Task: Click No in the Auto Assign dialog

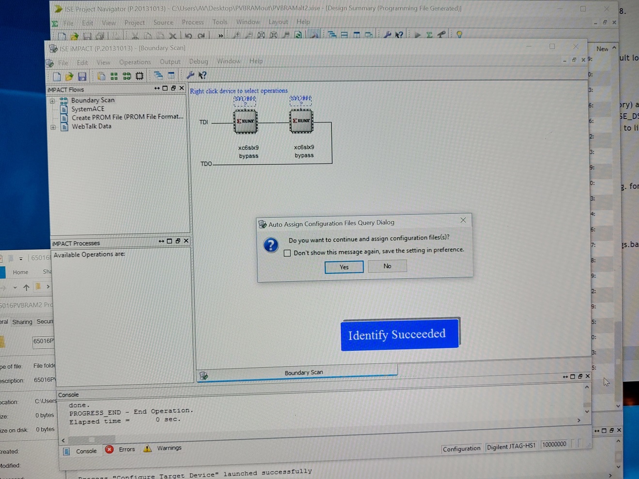Action: pyautogui.click(x=387, y=266)
